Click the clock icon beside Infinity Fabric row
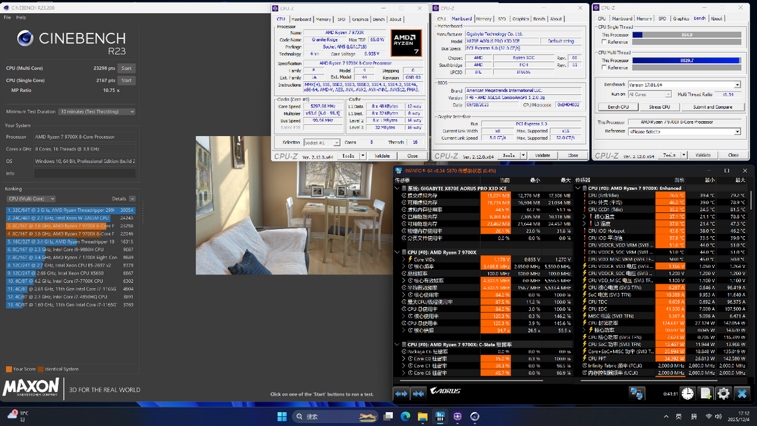Image resolution: width=757 pixels, height=426 pixels. click(x=584, y=366)
